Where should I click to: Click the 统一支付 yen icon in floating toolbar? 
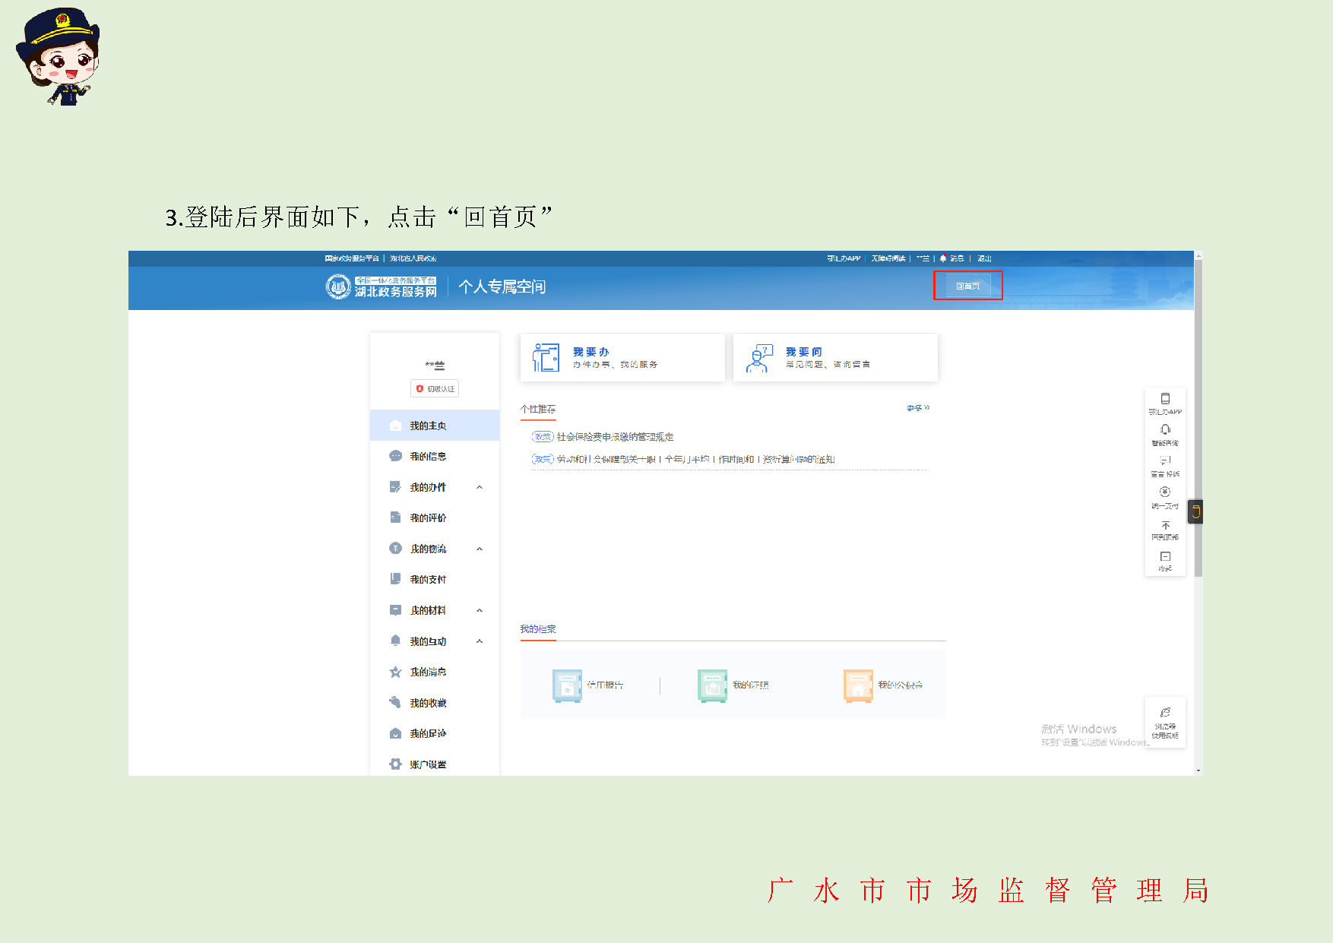click(x=1165, y=492)
